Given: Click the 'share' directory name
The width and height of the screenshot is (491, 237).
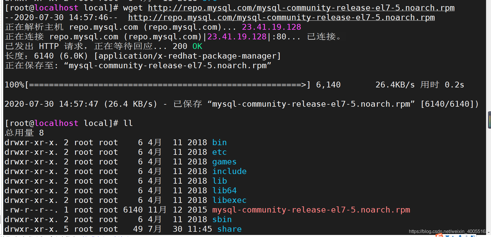Looking at the screenshot, I should [229, 229].
